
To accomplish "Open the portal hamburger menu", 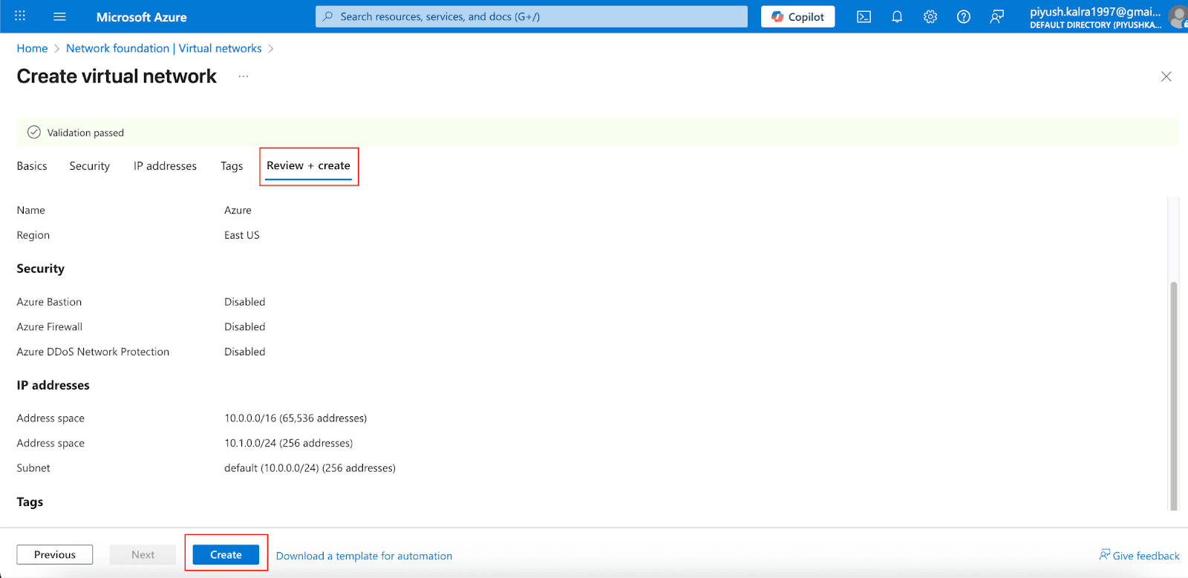I will pyautogui.click(x=60, y=16).
